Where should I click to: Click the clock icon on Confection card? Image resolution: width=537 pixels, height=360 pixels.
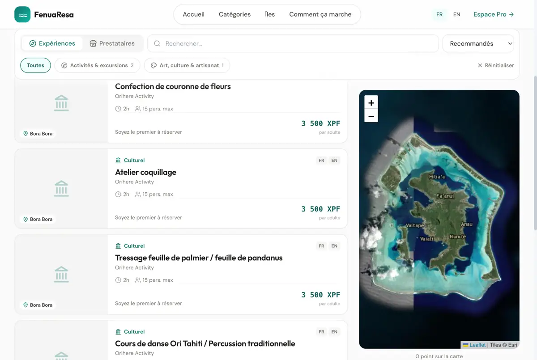pyautogui.click(x=118, y=109)
